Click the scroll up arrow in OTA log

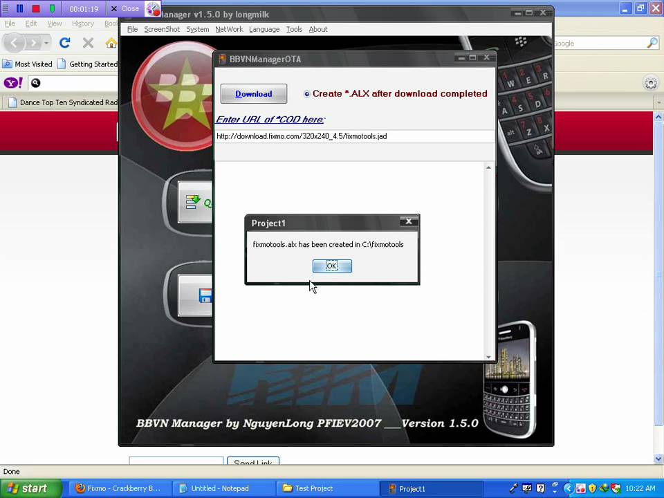[489, 167]
